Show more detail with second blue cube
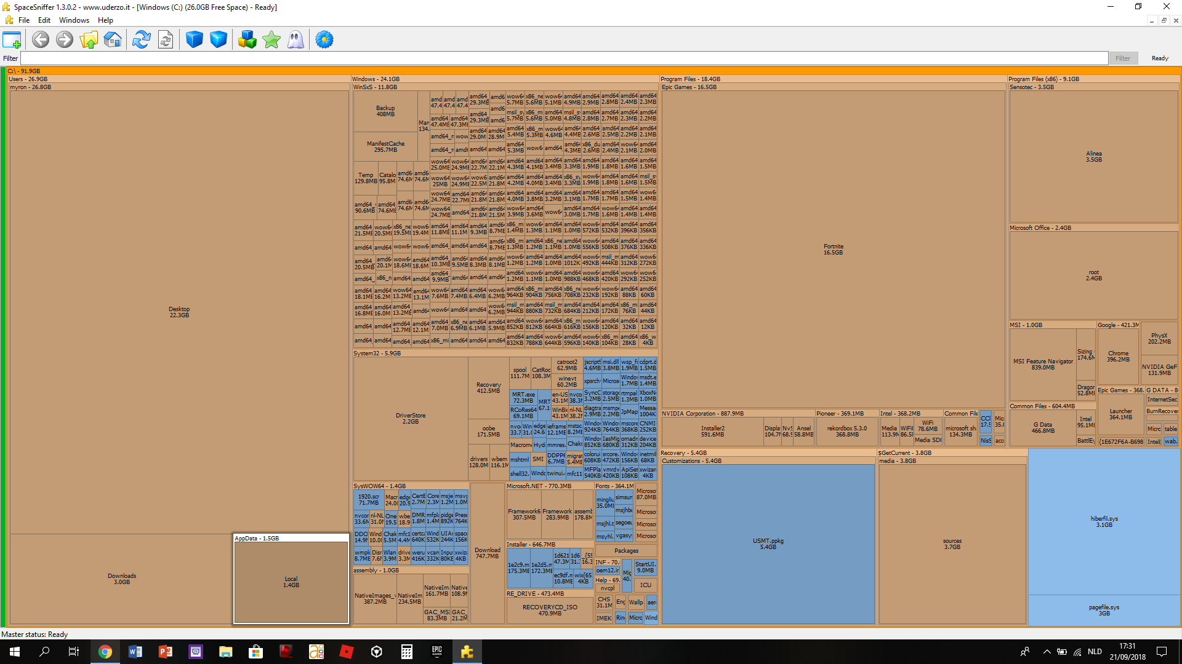Viewport: 1182px width, 664px height. (219, 40)
